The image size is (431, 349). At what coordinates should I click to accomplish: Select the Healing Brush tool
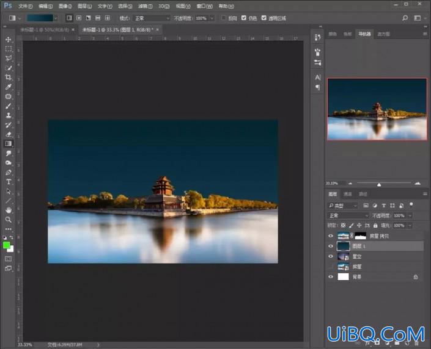[8, 96]
